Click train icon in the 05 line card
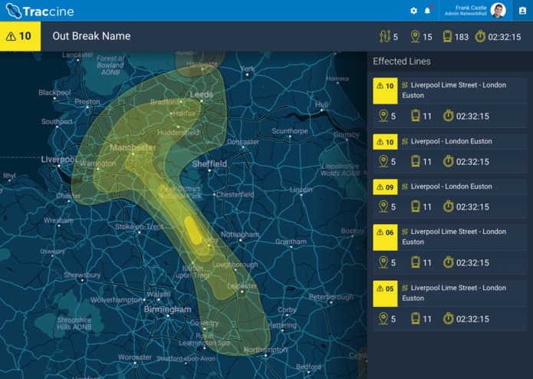Image resolution: width=533 pixels, height=379 pixels. coord(416,319)
